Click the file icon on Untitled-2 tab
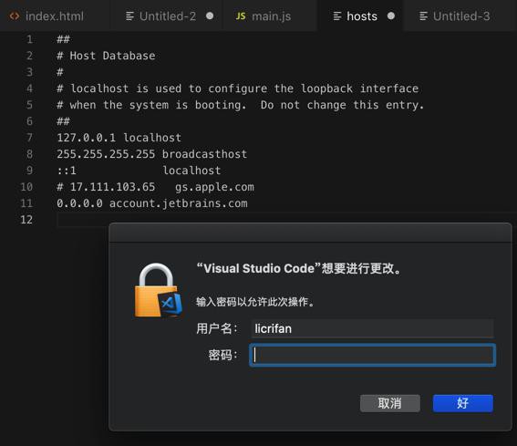Image resolution: width=517 pixels, height=446 pixels. point(129,16)
